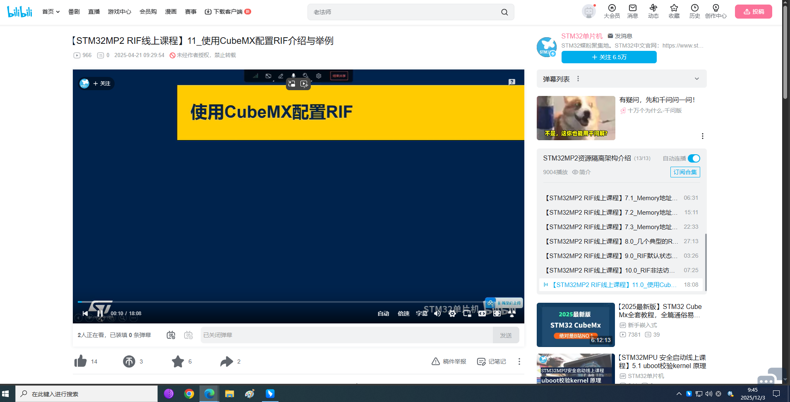Switch to 游戏中心 section
Viewport: 790px width, 402px height.
(x=119, y=12)
